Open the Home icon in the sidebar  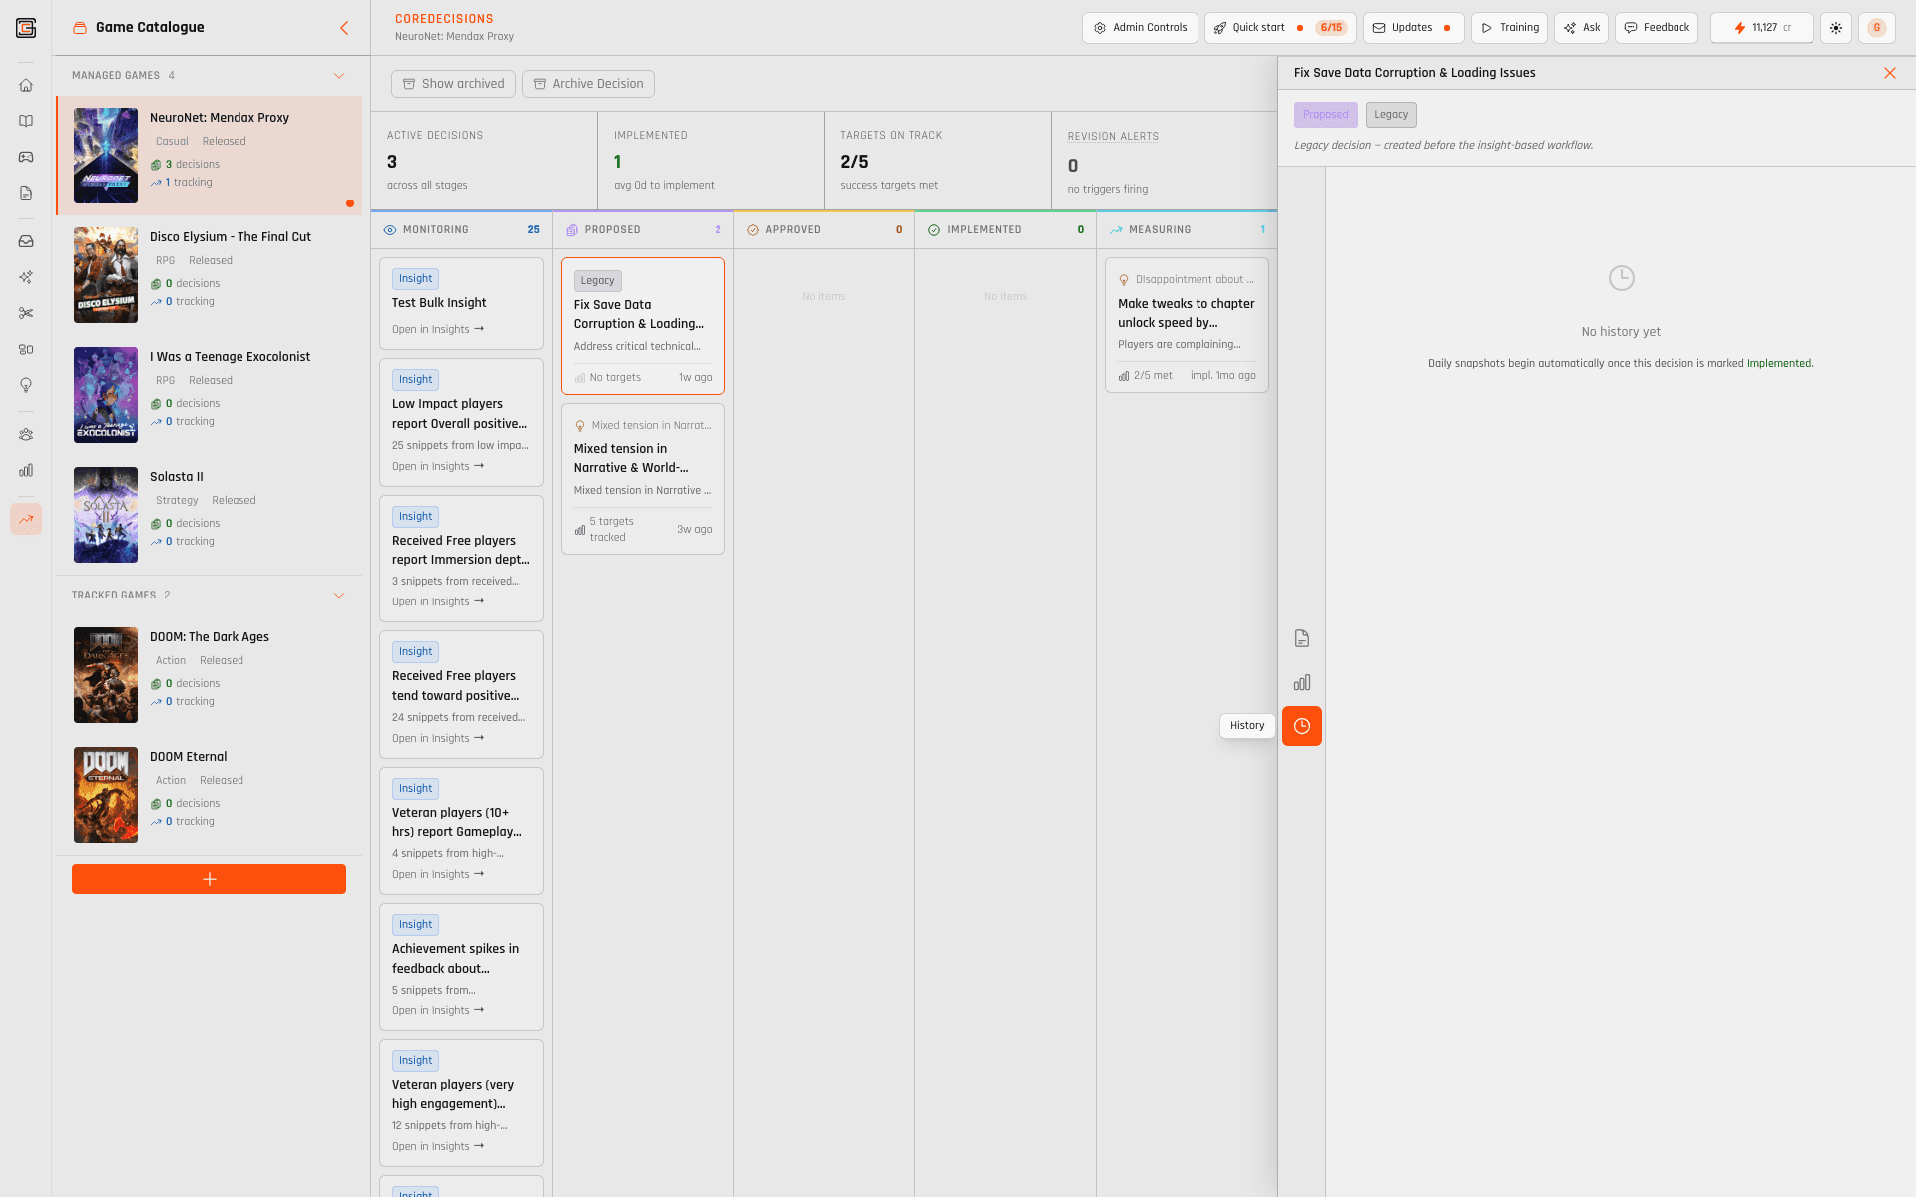click(x=26, y=85)
